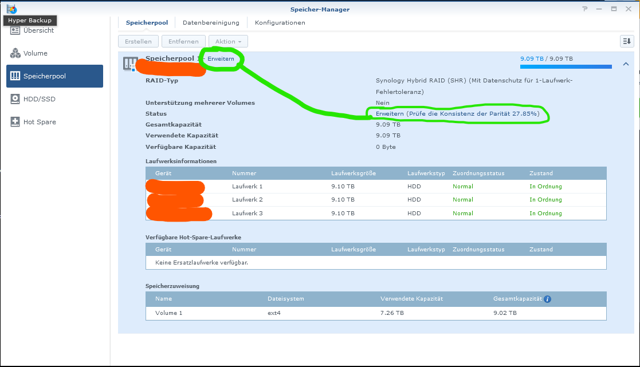
Task: Click Normal status of Laufwerk 2
Action: point(463,199)
